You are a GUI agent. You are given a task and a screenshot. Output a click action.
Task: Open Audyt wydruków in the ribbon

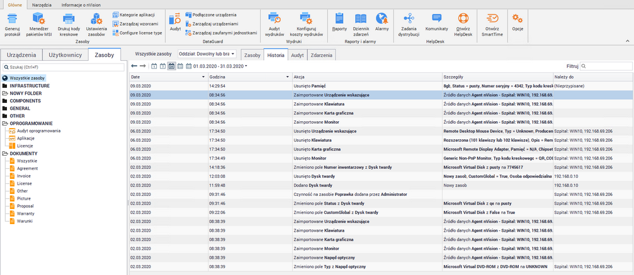(273, 19)
